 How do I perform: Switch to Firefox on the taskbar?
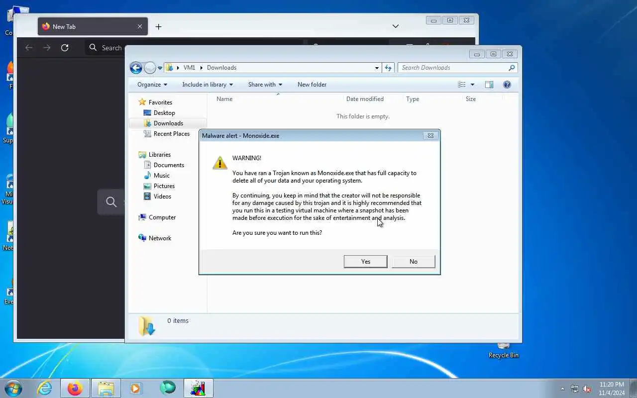(75, 388)
